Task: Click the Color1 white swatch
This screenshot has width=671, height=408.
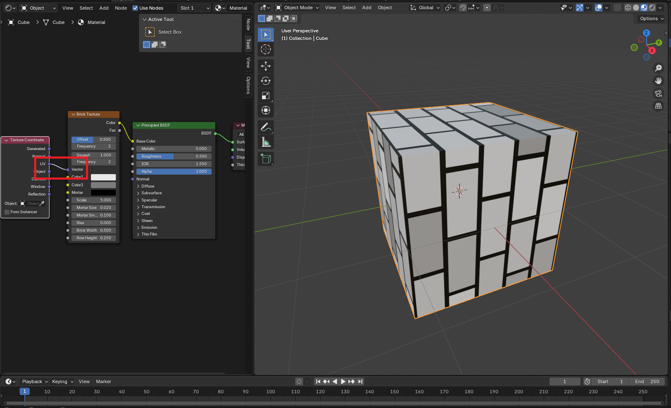Action: [x=103, y=178]
